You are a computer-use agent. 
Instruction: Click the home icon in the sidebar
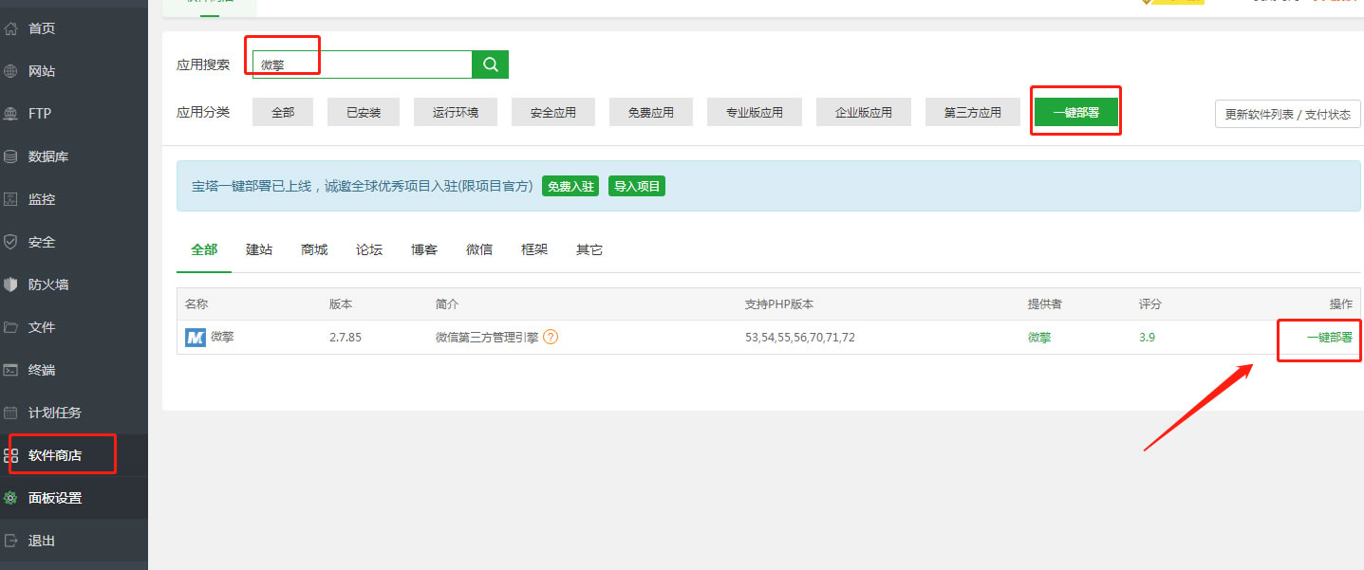click(x=11, y=28)
